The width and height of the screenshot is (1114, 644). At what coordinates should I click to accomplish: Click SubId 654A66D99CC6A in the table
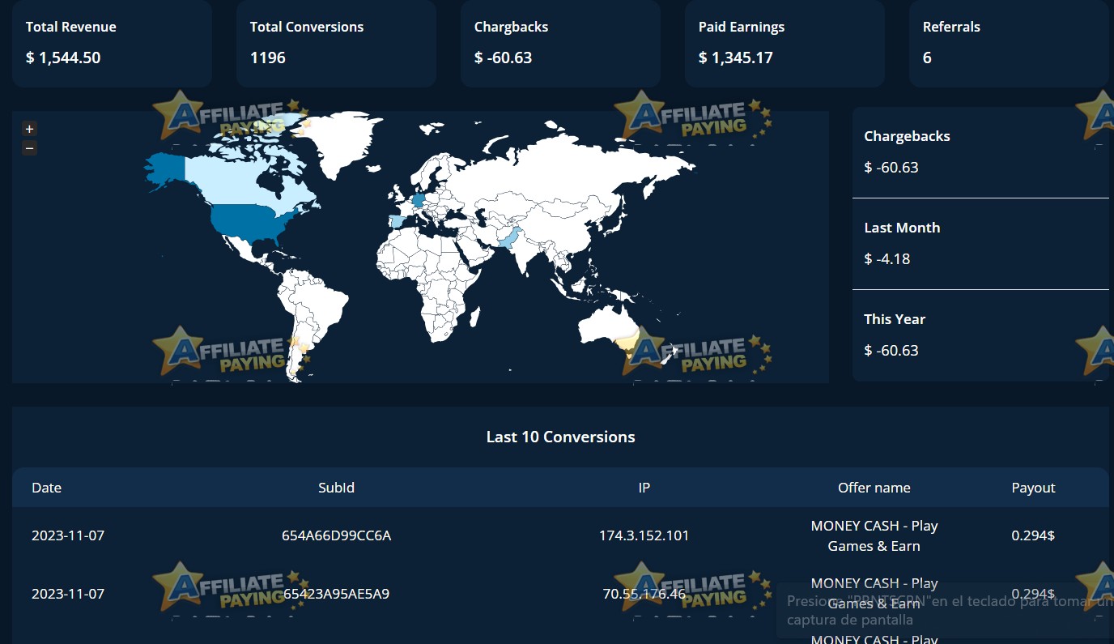(x=336, y=535)
